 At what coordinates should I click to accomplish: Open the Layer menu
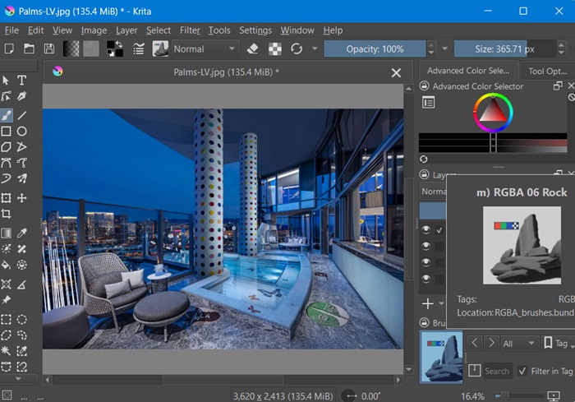(x=126, y=30)
